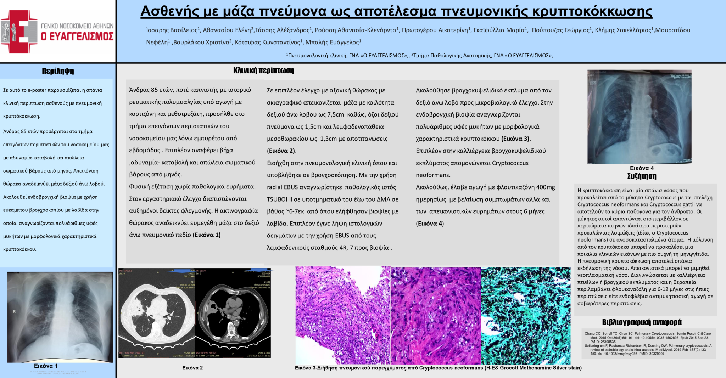The width and height of the screenshot is (726, 378).
Task: Click the Εικόνα 3 Cryptococcus neoformans caption
Action: point(438,368)
